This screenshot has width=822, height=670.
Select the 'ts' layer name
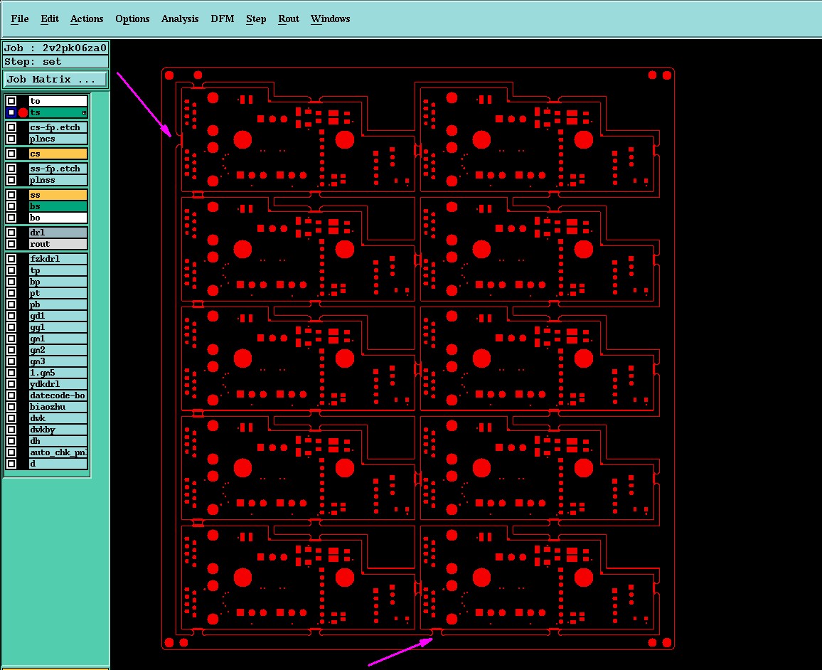tap(58, 112)
